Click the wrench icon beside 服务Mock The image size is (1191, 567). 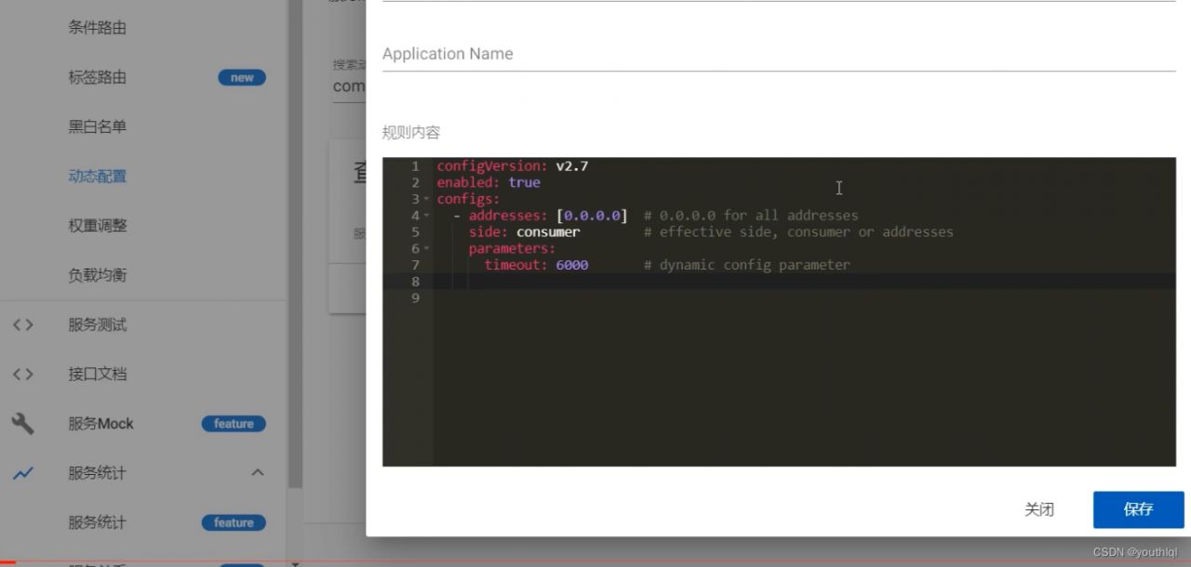[x=23, y=424]
